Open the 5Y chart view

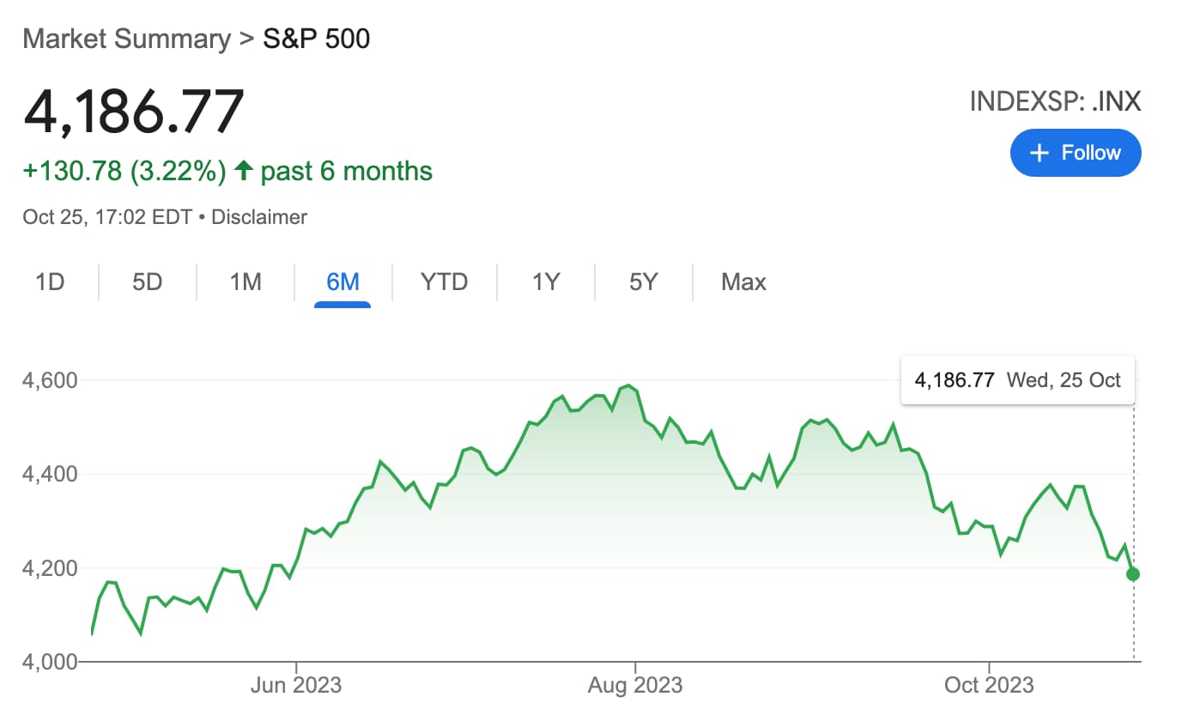point(643,282)
